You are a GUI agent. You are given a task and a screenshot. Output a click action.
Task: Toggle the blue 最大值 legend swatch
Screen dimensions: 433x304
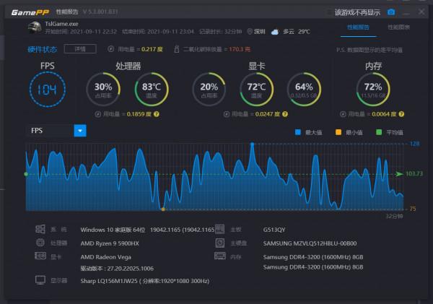click(298, 132)
